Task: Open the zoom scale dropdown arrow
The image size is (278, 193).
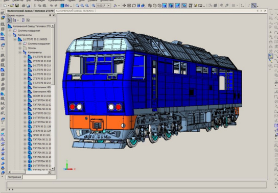Action: coord(109,6)
